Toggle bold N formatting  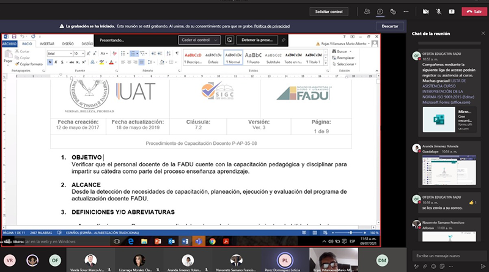50,62
